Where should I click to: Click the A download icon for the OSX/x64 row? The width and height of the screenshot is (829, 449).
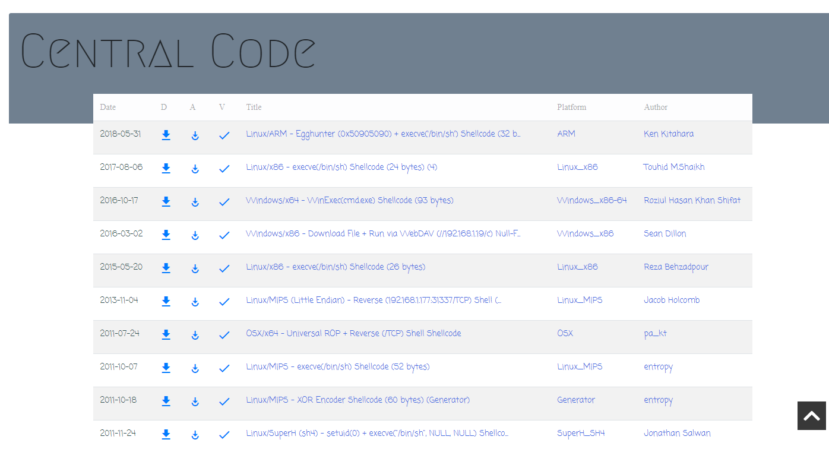point(195,334)
